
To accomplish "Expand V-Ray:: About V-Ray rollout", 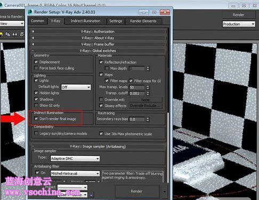I will coord(98,38).
